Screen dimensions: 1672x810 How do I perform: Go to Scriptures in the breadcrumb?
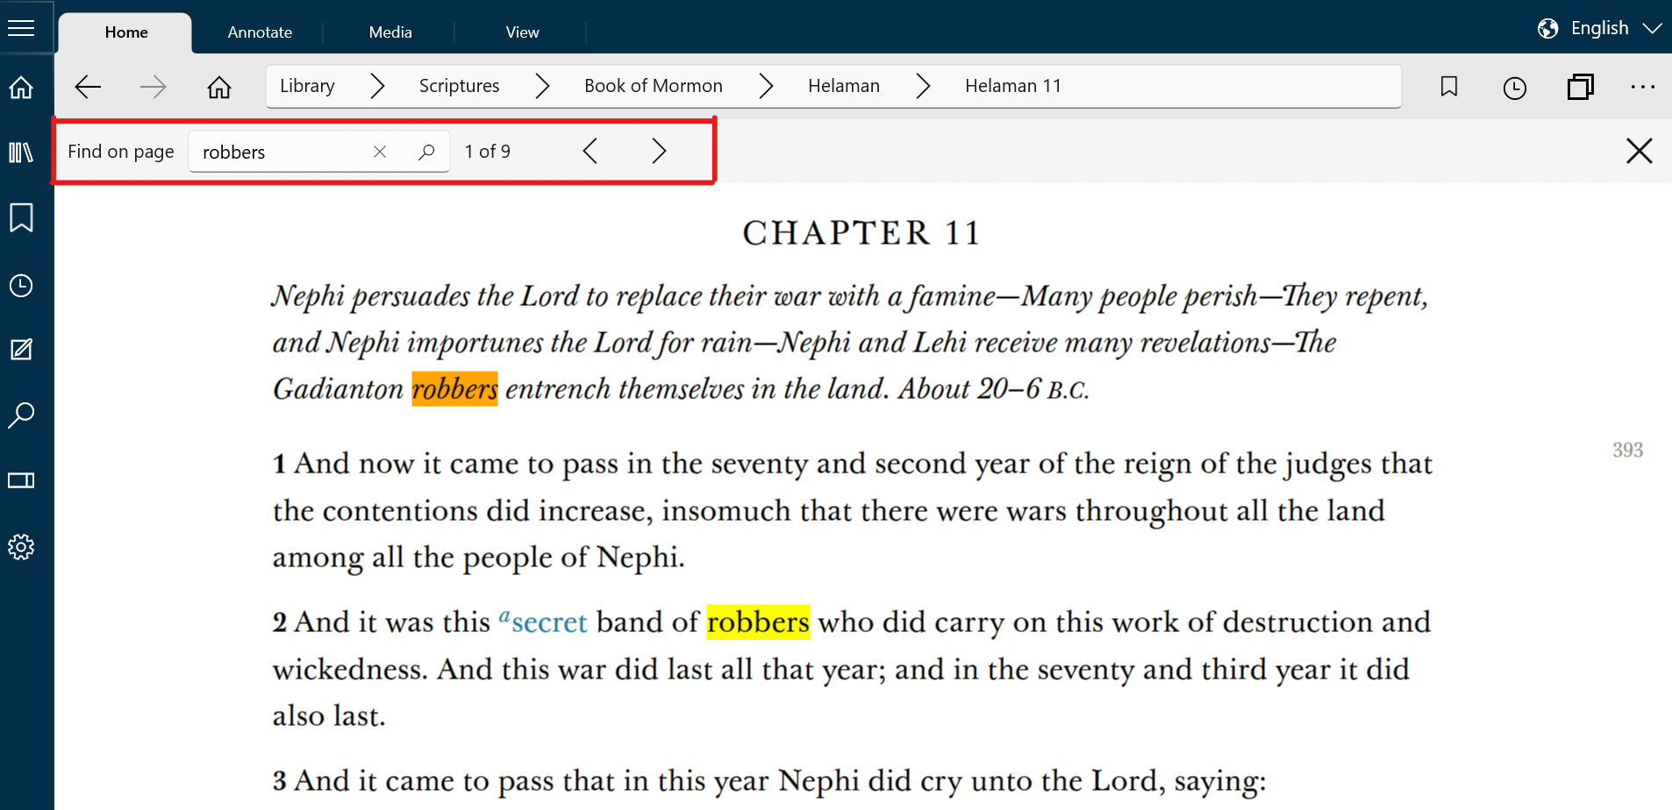[459, 86]
